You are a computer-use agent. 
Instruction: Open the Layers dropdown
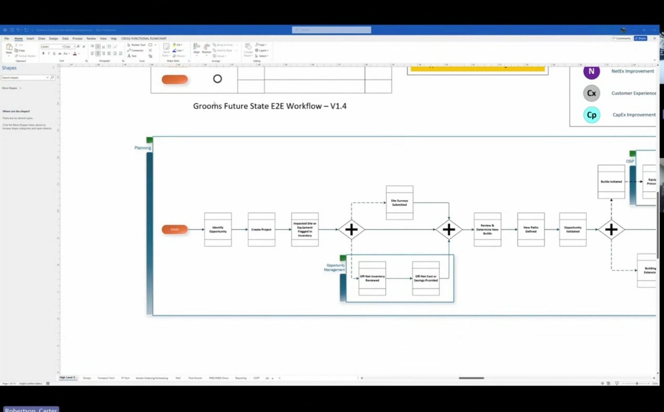[x=262, y=50]
